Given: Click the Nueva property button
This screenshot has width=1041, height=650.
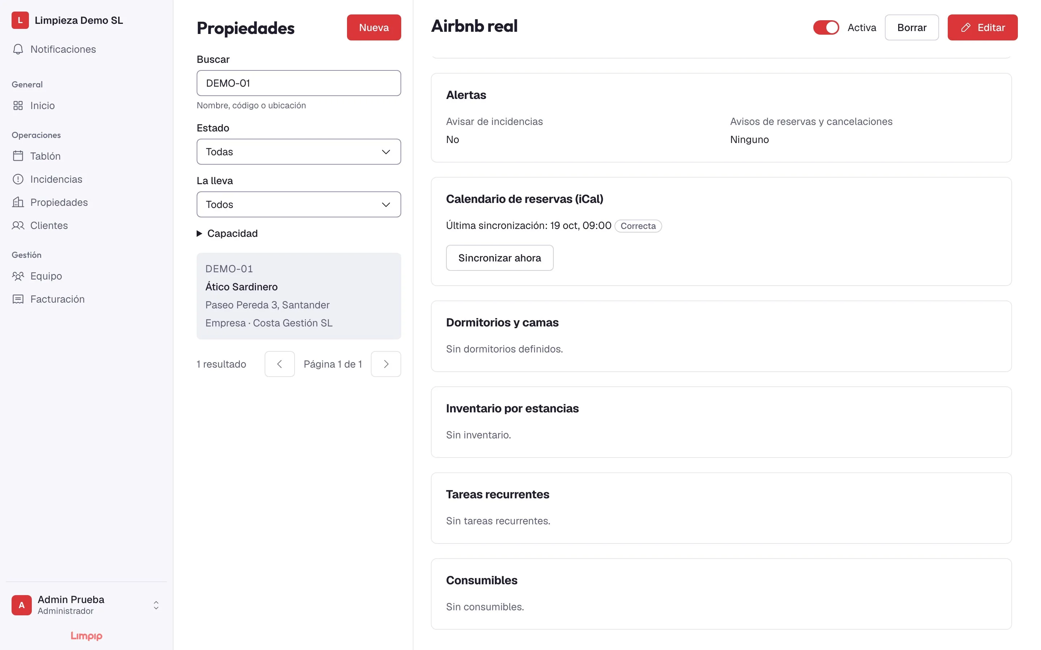Looking at the screenshot, I should point(374,27).
